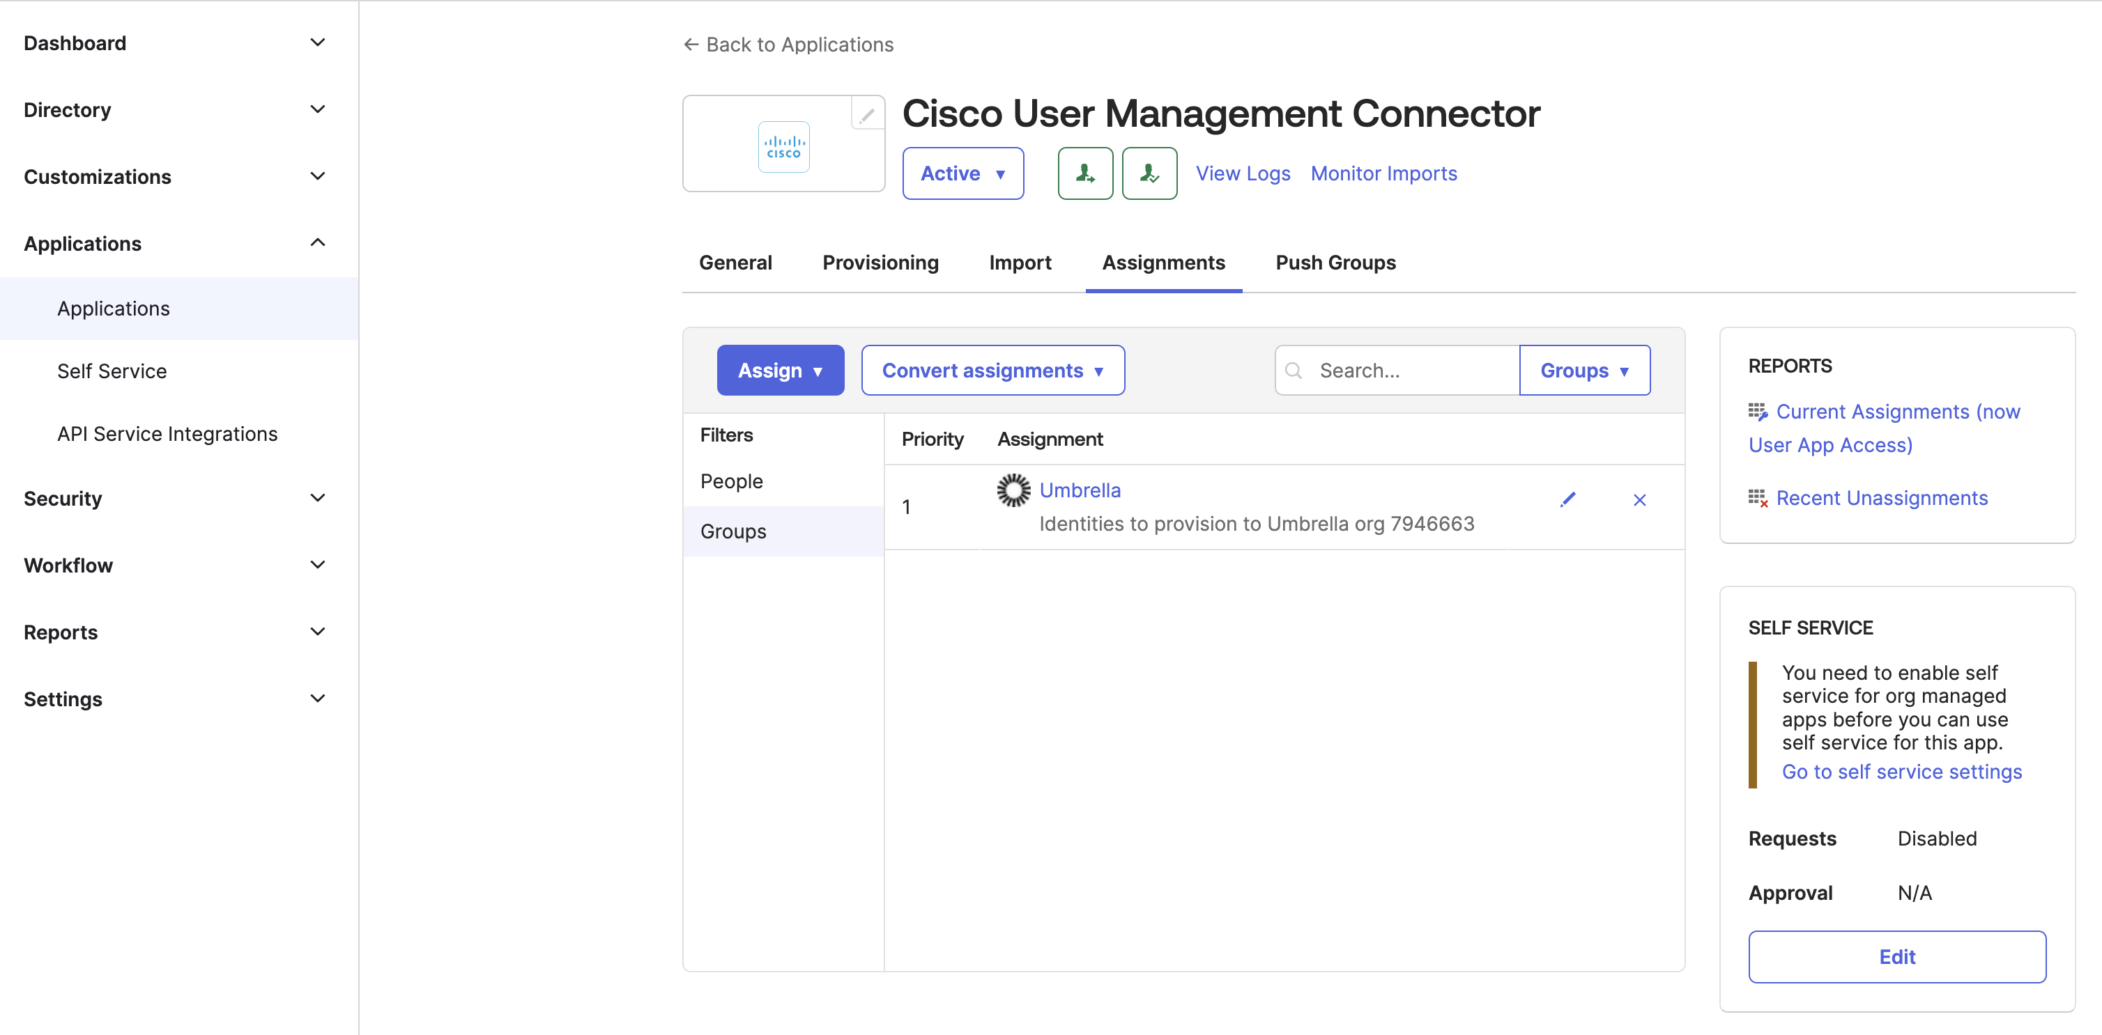Filter assignments by Groups
The height and width of the screenshot is (1035, 2102).
pyautogui.click(x=783, y=531)
